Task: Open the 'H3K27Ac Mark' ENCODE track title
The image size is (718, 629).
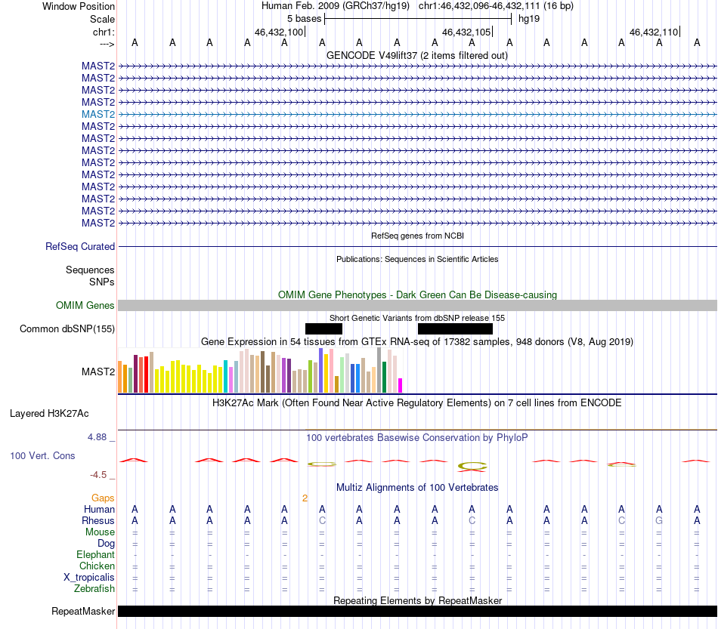Action: 417,403
